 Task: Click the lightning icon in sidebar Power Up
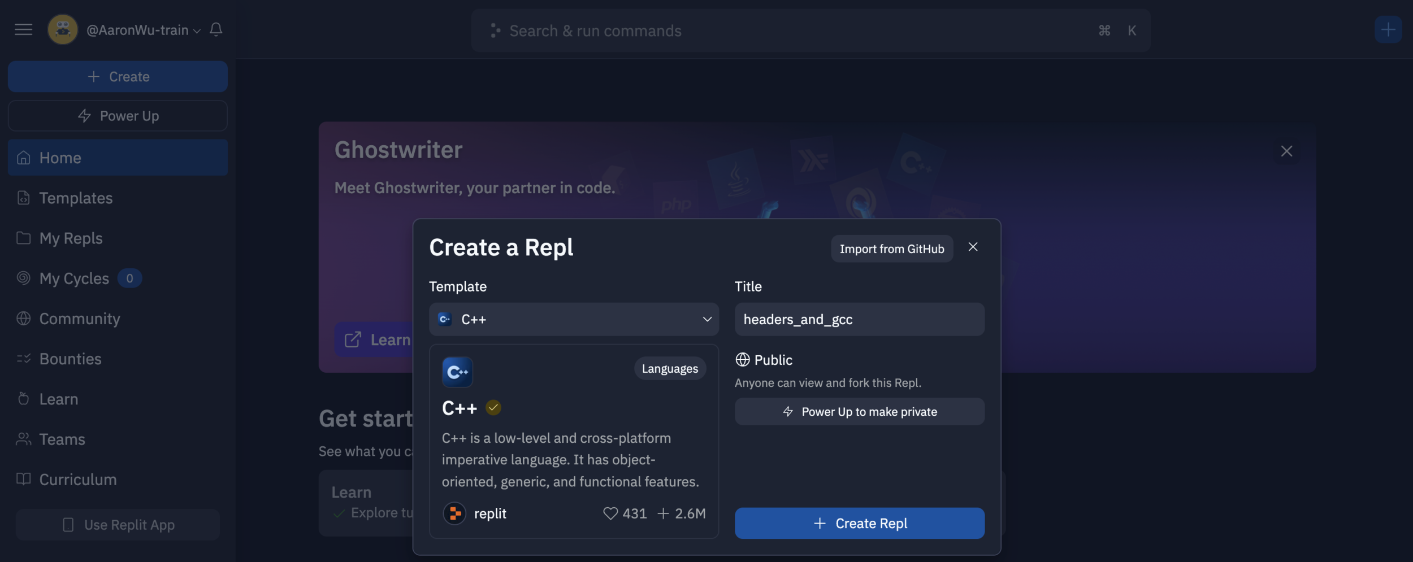point(84,116)
